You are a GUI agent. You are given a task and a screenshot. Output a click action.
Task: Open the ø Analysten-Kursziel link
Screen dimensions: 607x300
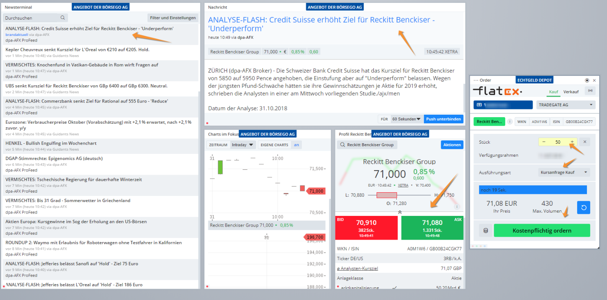click(357, 268)
